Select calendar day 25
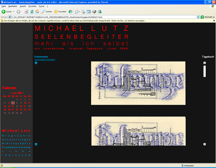Screen dimensions: 216x168 pyautogui.click(x=29, y=110)
